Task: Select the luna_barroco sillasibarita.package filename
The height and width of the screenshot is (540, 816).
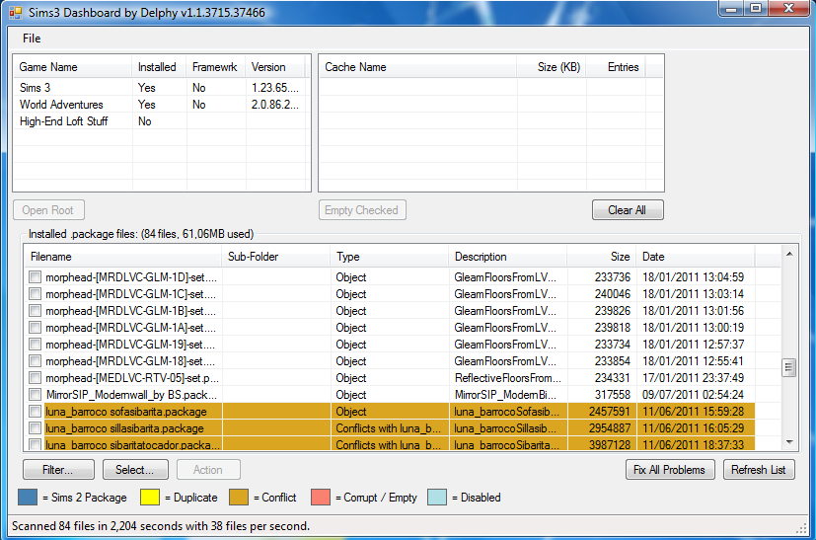Action: coord(124,428)
